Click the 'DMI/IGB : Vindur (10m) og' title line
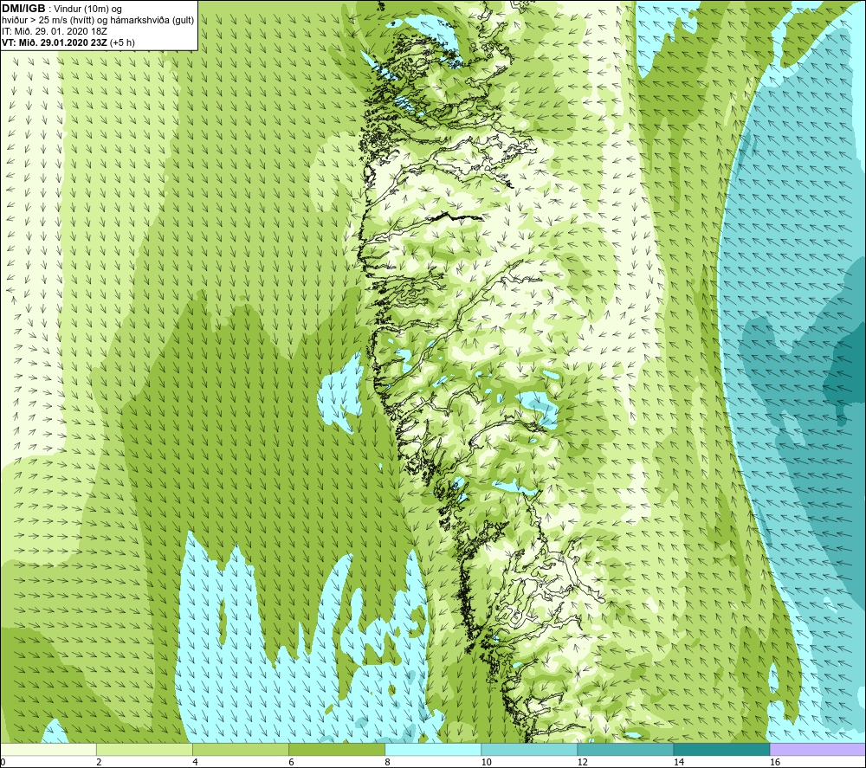 pyautogui.click(x=61, y=9)
